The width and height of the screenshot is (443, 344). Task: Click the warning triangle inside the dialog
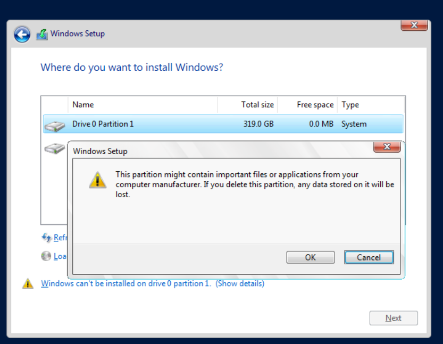(97, 180)
